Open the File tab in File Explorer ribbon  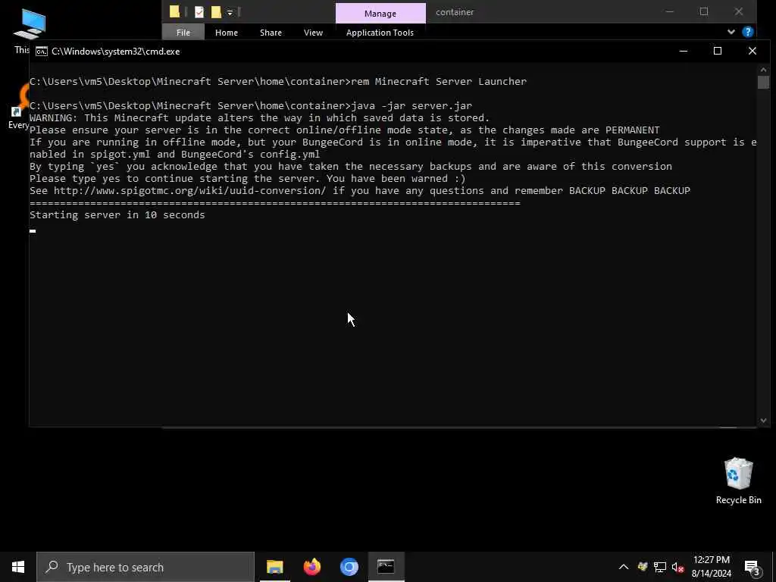pyautogui.click(x=183, y=33)
